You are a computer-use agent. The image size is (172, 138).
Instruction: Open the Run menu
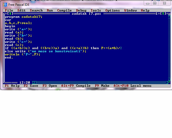50,10
